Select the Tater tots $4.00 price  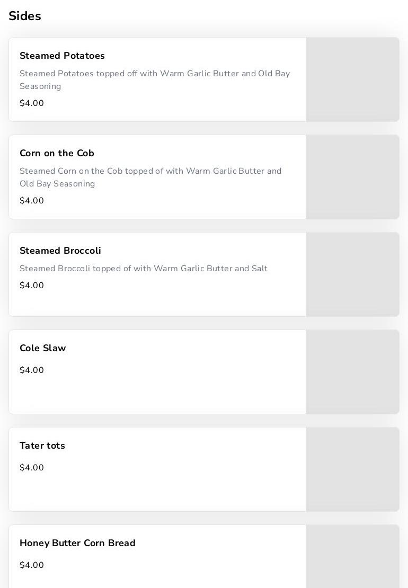pyautogui.click(x=32, y=468)
